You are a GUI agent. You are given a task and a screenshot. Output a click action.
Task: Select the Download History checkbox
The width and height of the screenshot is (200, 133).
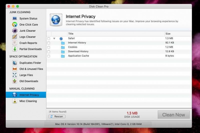(x=48, y=52)
